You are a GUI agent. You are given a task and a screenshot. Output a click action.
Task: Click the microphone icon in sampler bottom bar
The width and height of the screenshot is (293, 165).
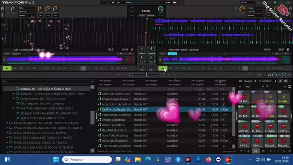(x=271, y=151)
